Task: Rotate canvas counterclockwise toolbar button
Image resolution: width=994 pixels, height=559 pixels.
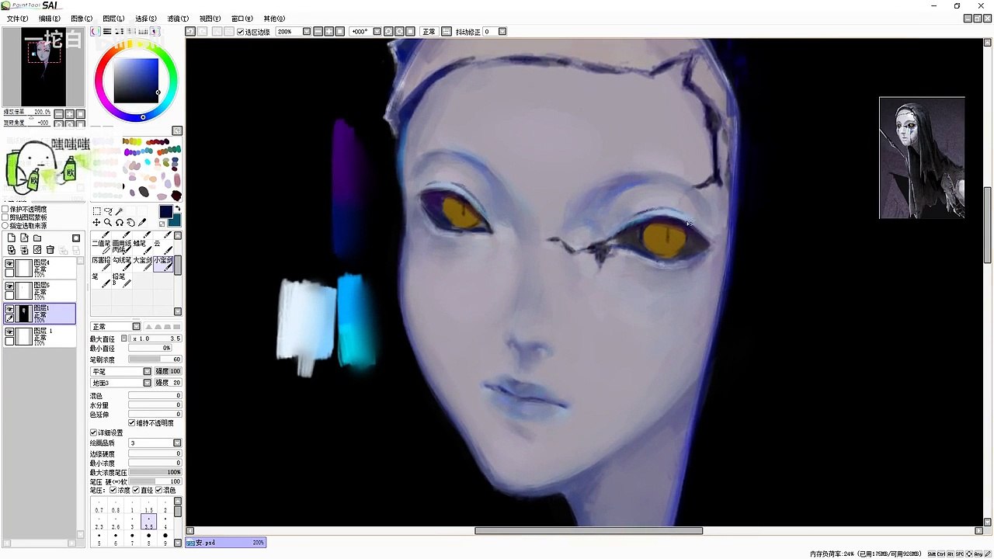Action: [x=389, y=32]
